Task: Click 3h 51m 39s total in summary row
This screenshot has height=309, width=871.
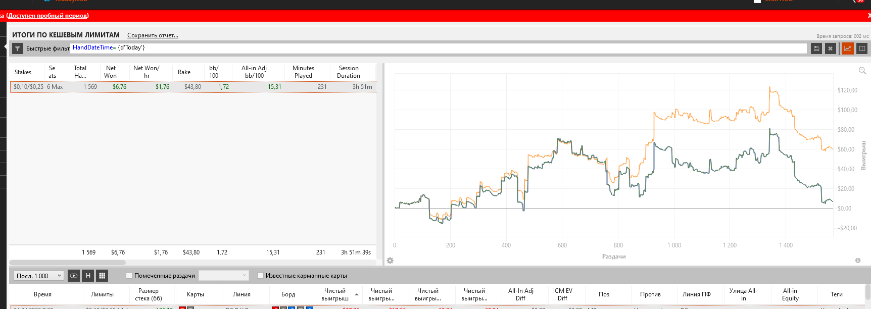Action: 356,252
